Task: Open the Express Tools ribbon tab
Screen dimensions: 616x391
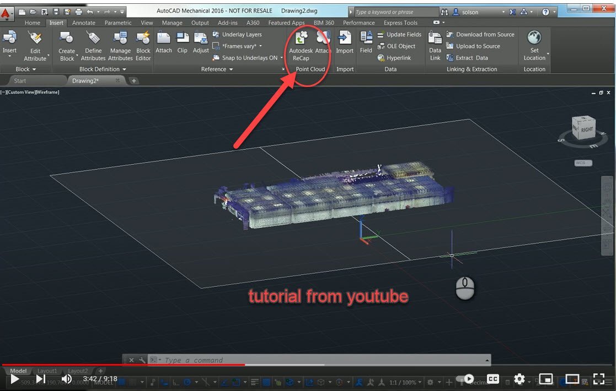Action: (400, 23)
